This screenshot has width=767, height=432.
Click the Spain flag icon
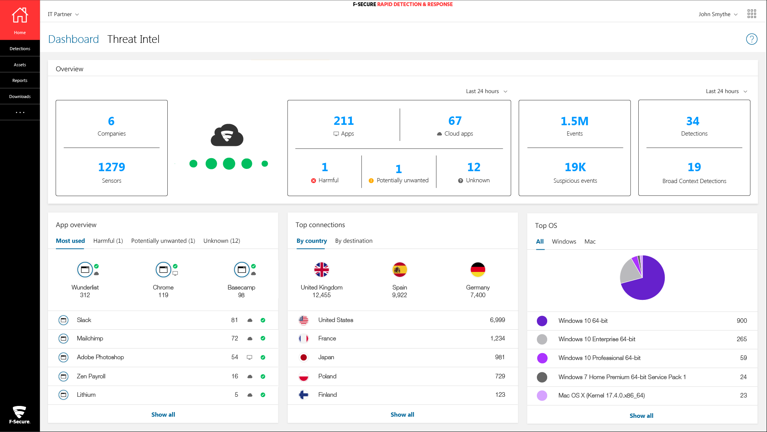[399, 270]
